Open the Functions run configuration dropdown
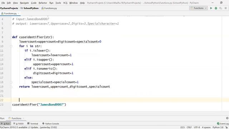Viewport: 229px width, 129px height. pyautogui.click(x=199, y=8)
